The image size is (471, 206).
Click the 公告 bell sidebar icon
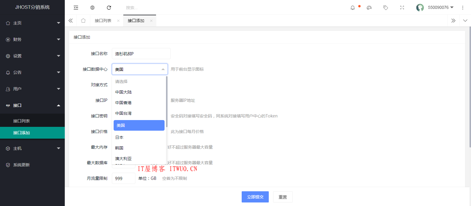[8, 72]
